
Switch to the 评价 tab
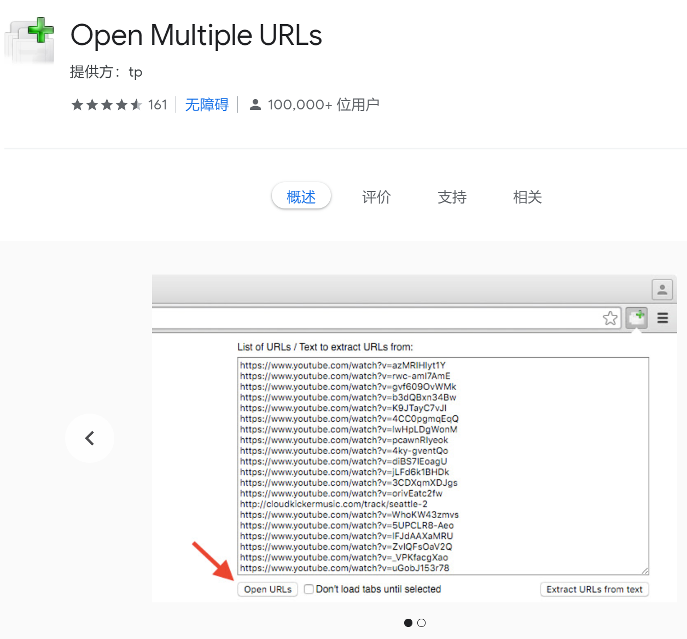click(x=376, y=197)
